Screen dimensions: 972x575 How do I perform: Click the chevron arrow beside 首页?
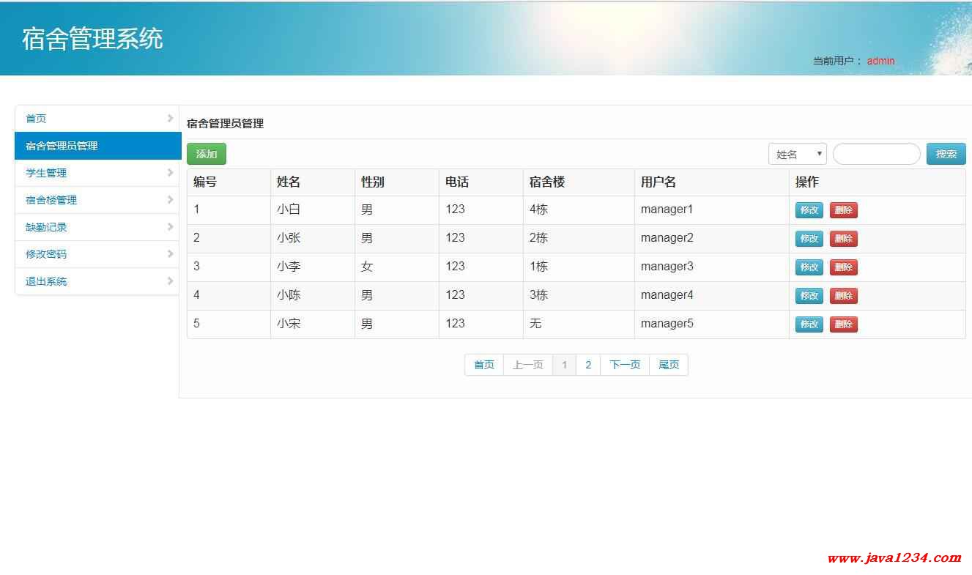170,118
